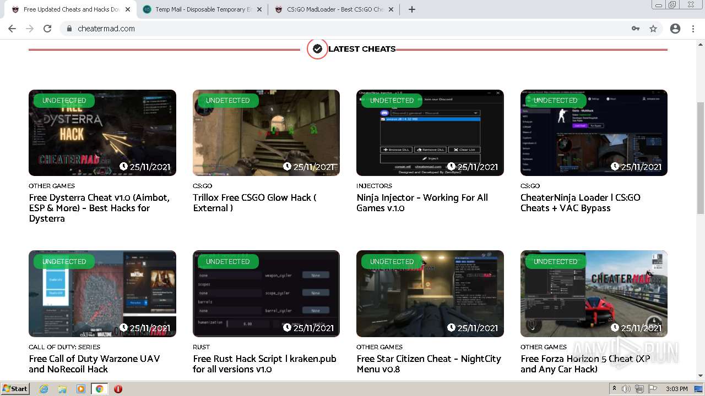Image resolution: width=705 pixels, height=396 pixels.
Task: Open the Forza Horizon 5 Cheat thumbnail
Action: click(x=594, y=294)
